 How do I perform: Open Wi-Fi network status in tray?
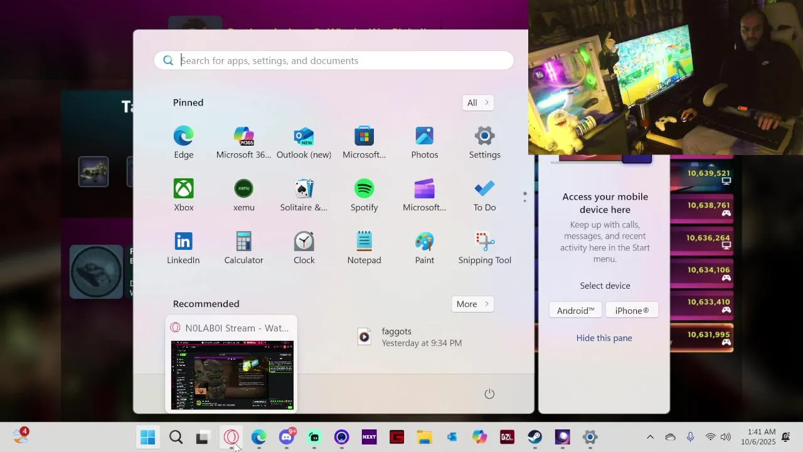tap(710, 437)
